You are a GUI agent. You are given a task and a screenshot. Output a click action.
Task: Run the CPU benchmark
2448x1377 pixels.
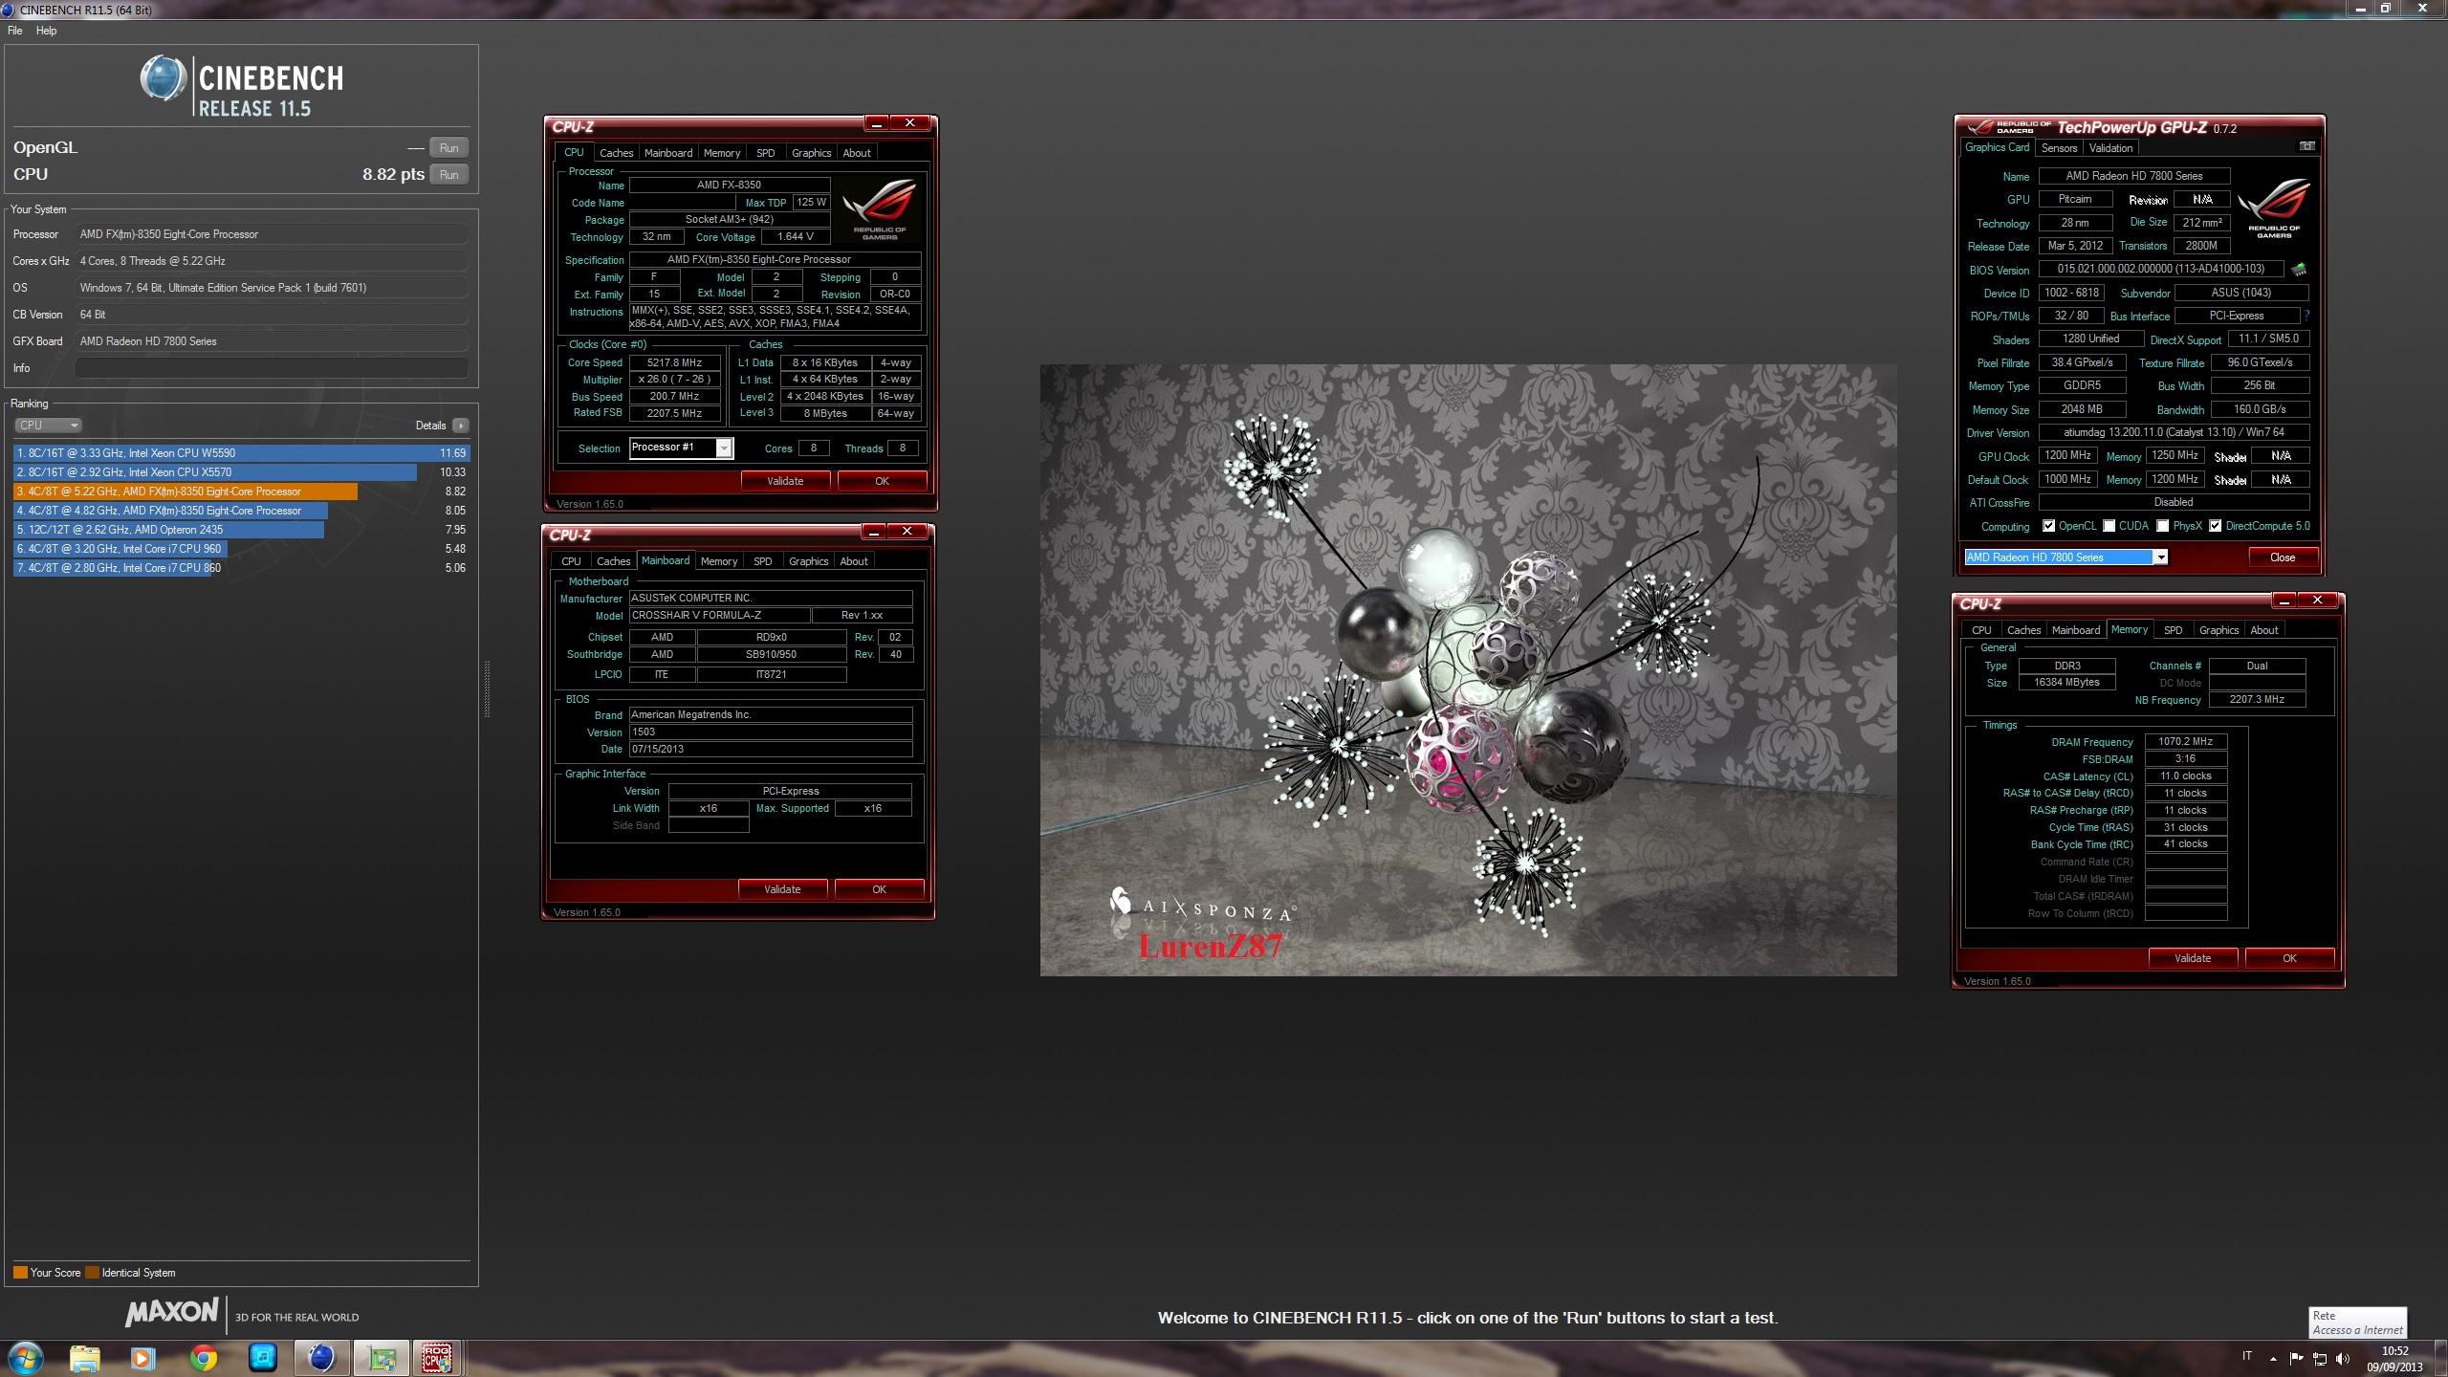[x=448, y=175]
